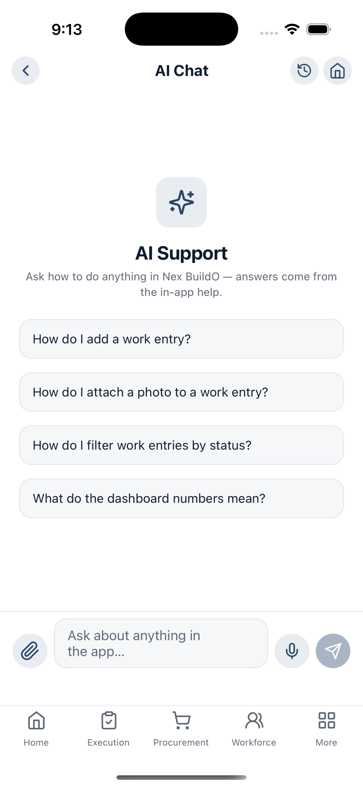
Task: Open chat history clock icon
Action: [304, 71]
